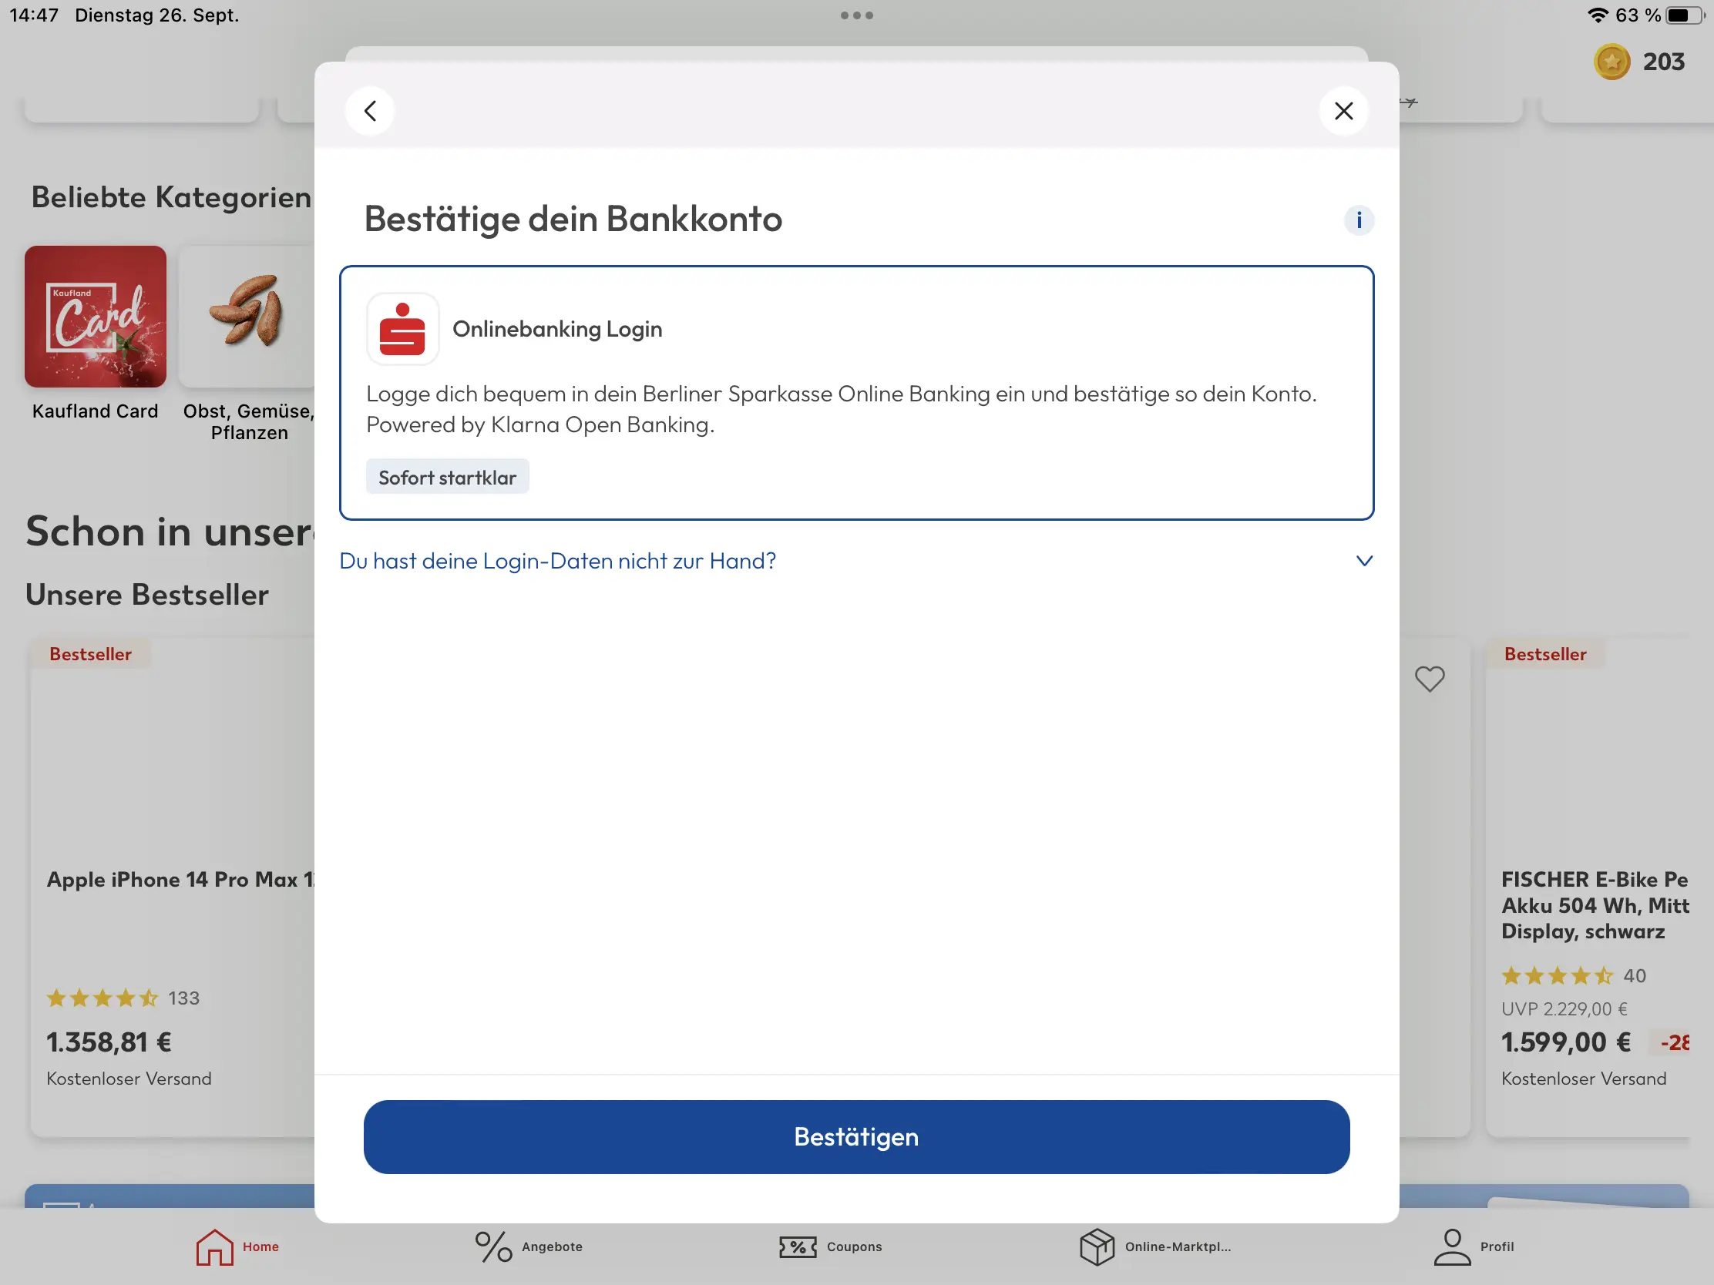Open the Coupons ticket icon
Screen dimensions: 1714x1285
pos(798,1246)
